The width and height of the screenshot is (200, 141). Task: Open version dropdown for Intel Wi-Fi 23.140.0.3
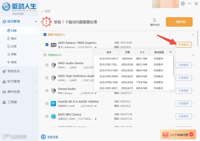click(x=96, y=106)
